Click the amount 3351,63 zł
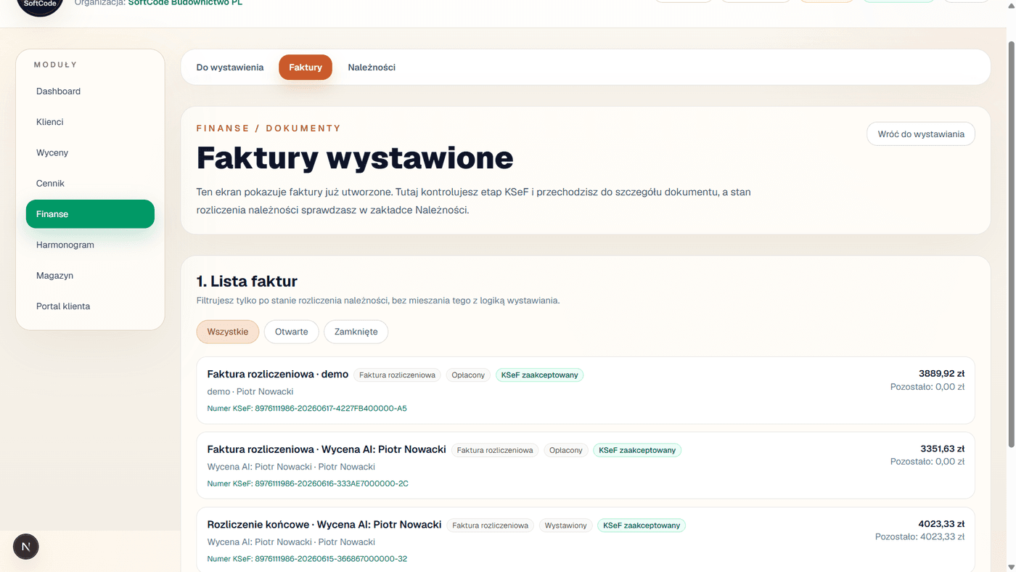Image resolution: width=1016 pixels, height=572 pixels. click(x=942, y=449)
